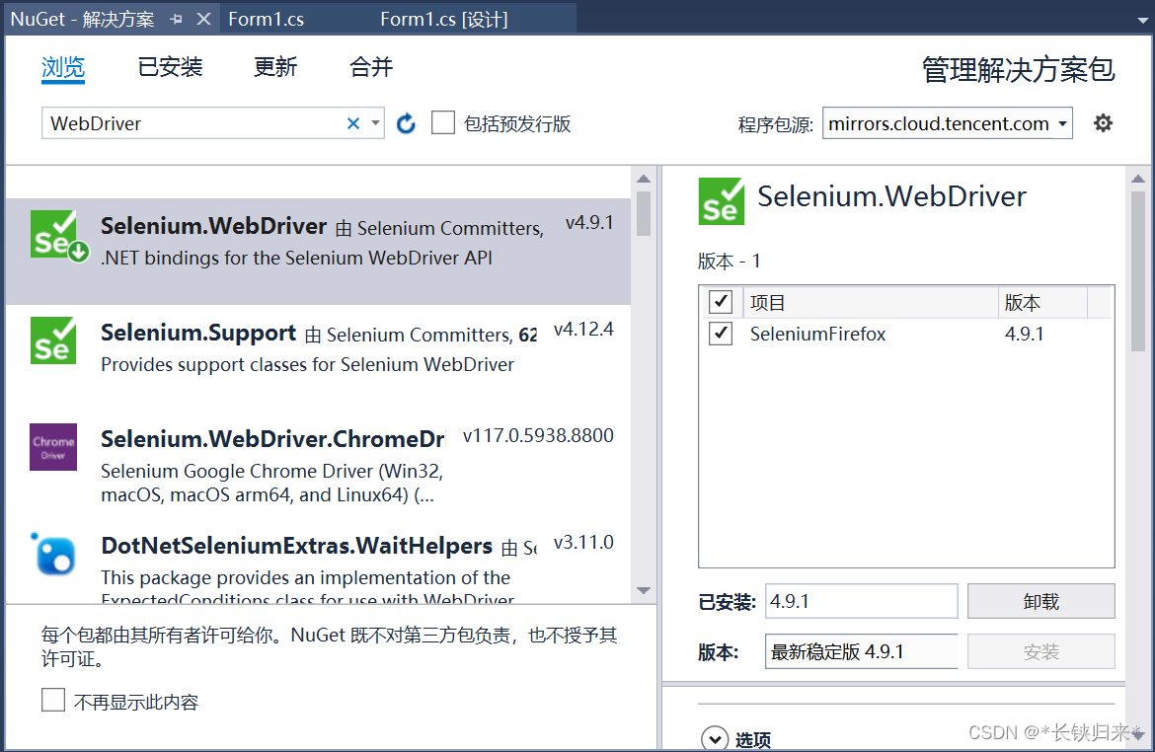Click package list scrollbar down arrow
The width and height of the screenshot is (1155, 752).
pos(644,591)
